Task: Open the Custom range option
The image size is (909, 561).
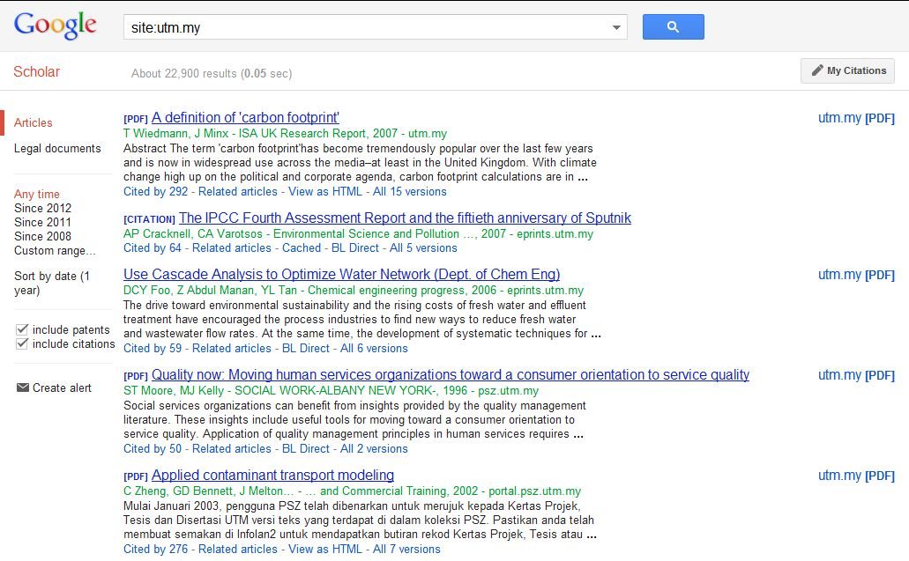Action: (55, 251)
